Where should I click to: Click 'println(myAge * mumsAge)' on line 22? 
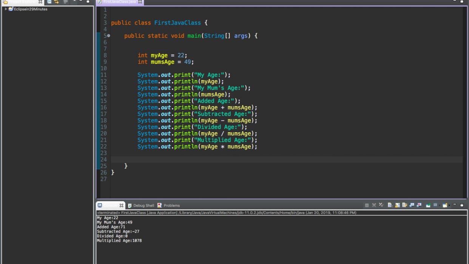coord(214,147)
